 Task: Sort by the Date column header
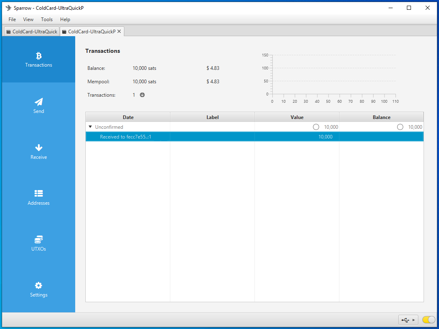click(x=128, y=117)
